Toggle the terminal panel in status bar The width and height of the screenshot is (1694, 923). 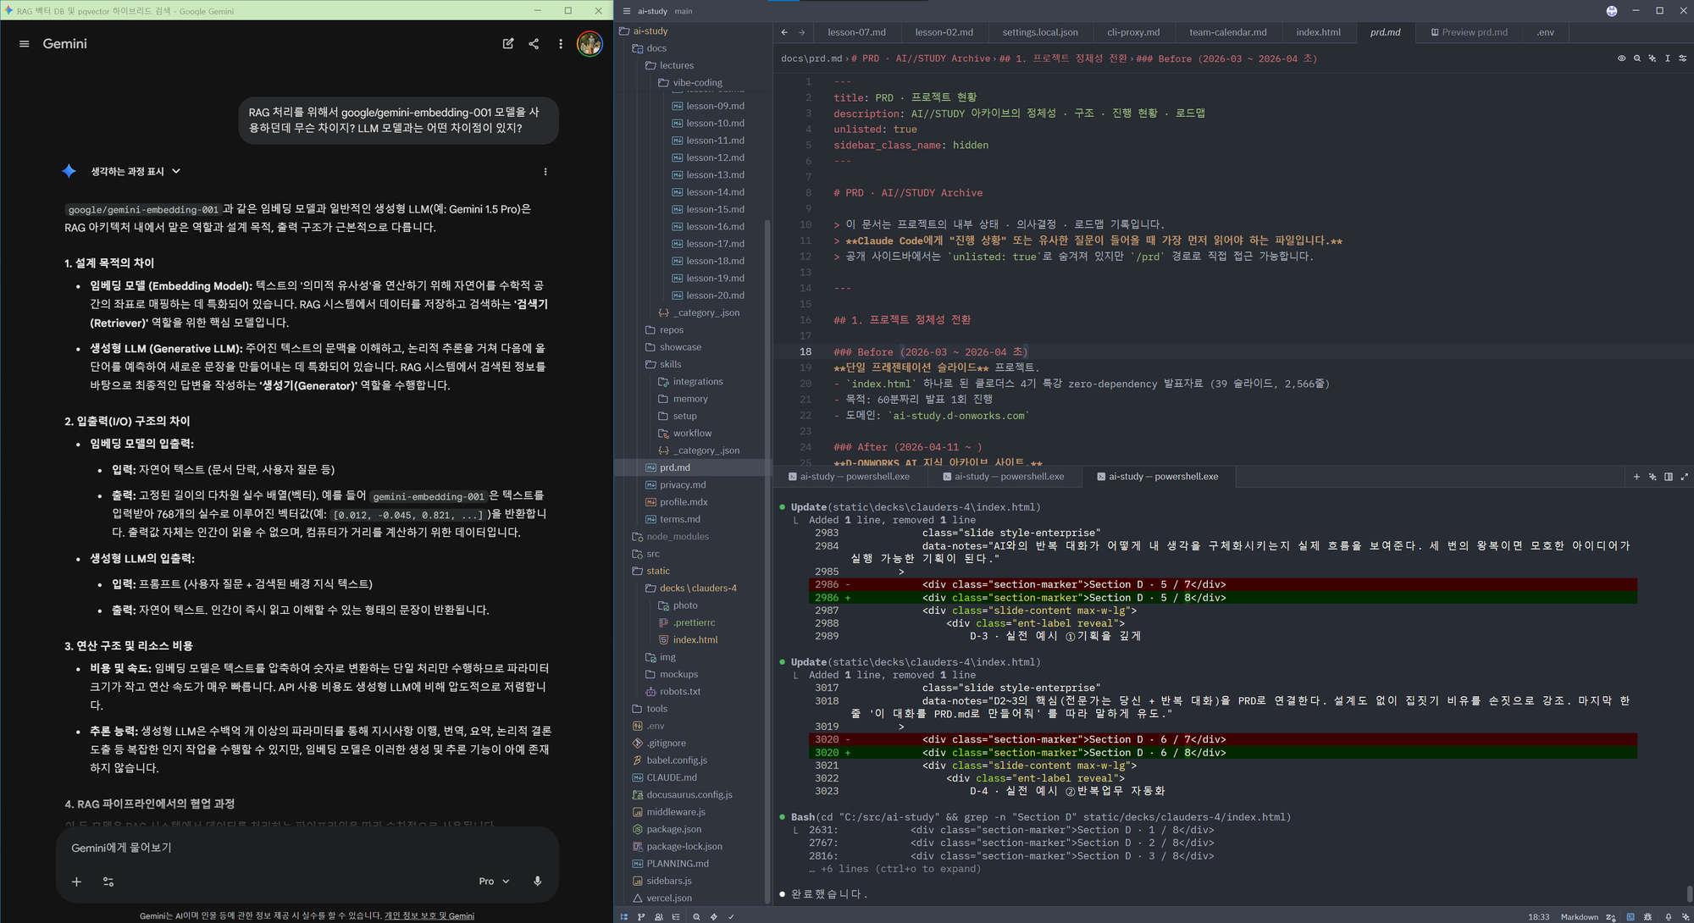[x=1630, y=917]
